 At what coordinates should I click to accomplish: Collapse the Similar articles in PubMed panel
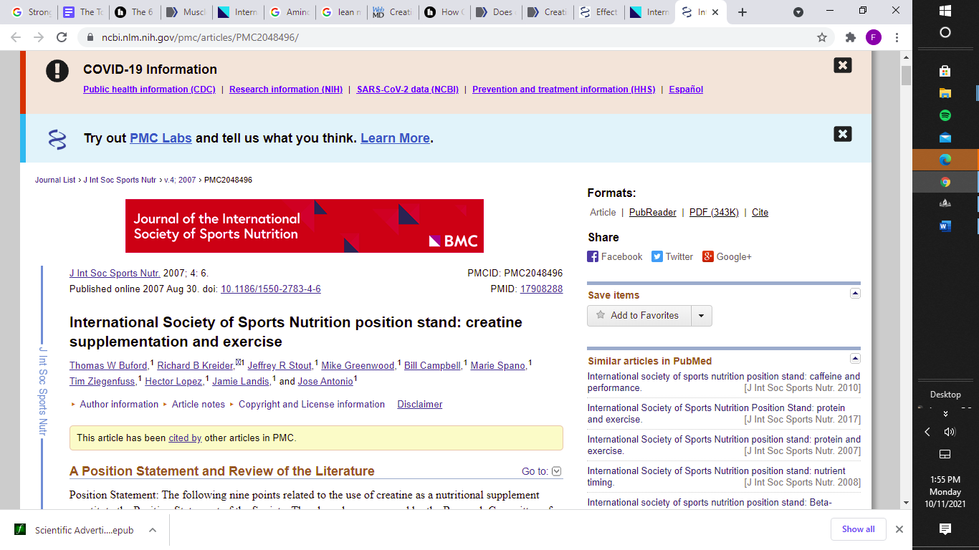point(854,358)
